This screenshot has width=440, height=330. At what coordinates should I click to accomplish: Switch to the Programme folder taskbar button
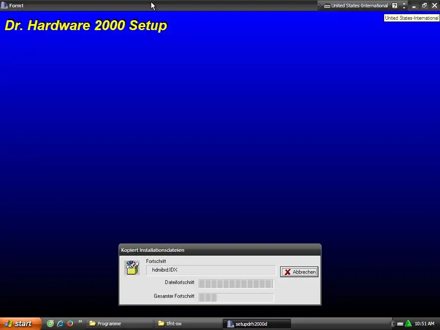point(119,324)
